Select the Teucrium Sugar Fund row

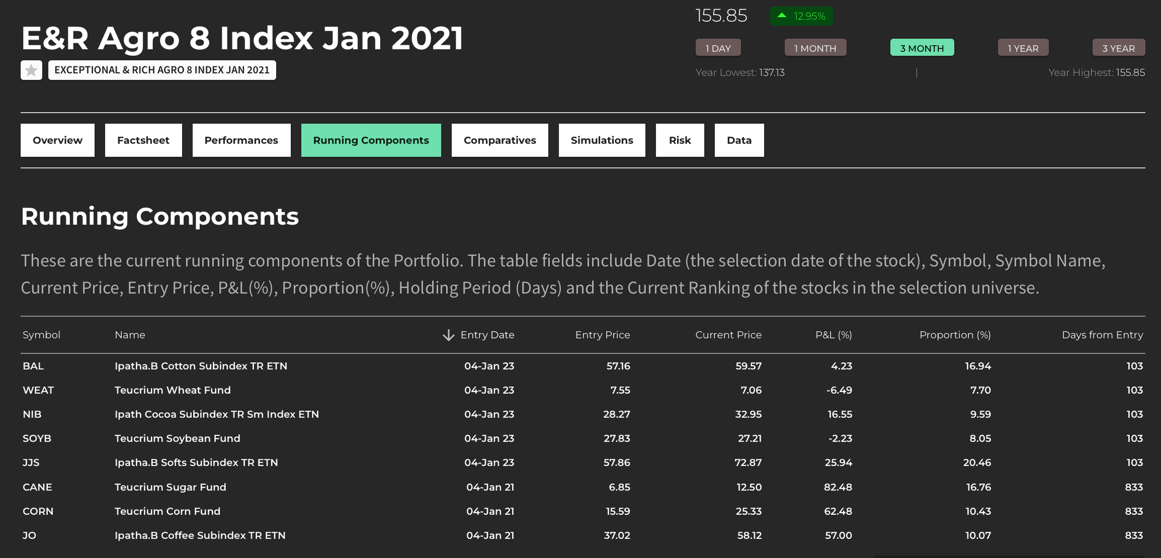click(x=170, y=487)
